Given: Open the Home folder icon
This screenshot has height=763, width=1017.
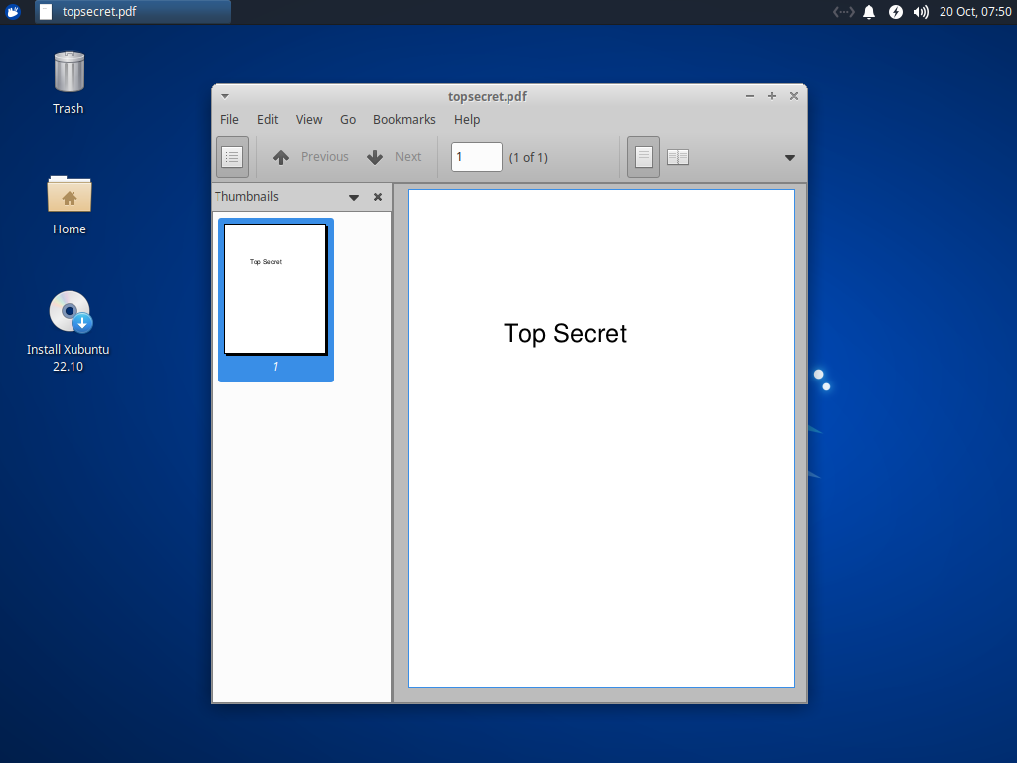Looking at the screenshot, I should point(69,195).
